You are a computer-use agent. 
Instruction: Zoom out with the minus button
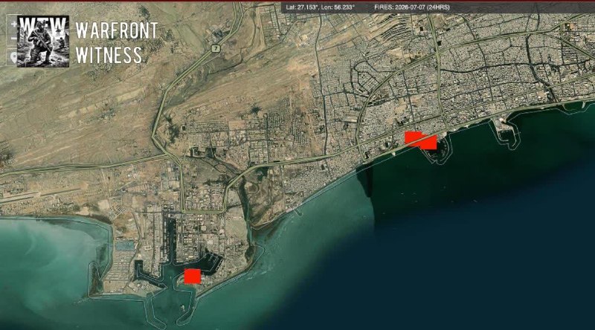coord(13,39)
